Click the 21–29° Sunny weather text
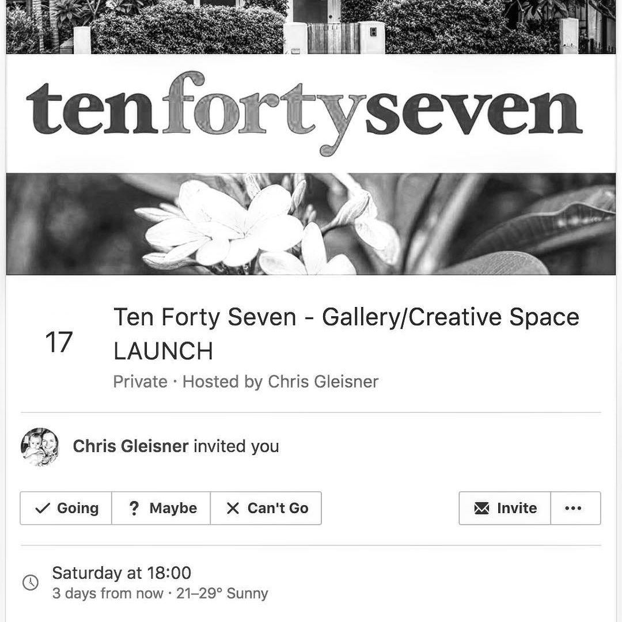Viewport: 622px width, 622px height. (x=222, y=593)
